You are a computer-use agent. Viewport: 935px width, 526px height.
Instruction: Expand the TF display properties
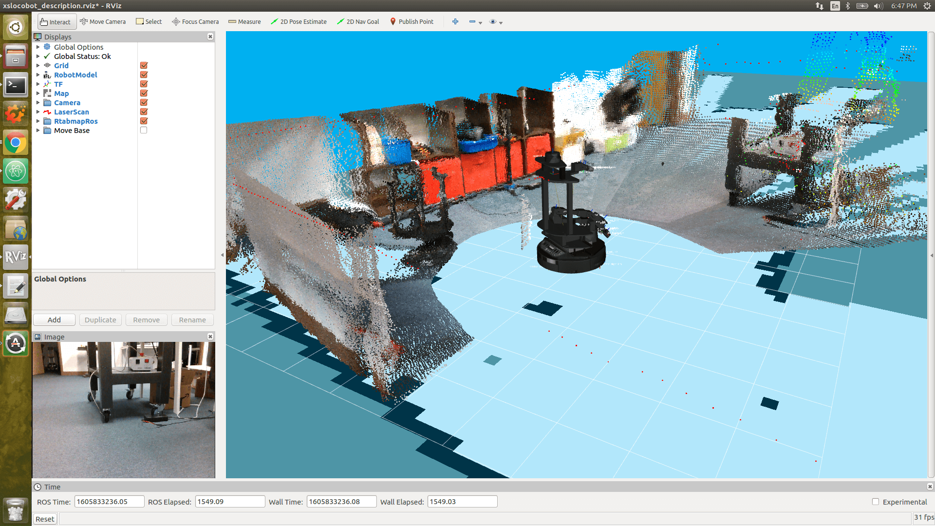(x=38, y=84)
